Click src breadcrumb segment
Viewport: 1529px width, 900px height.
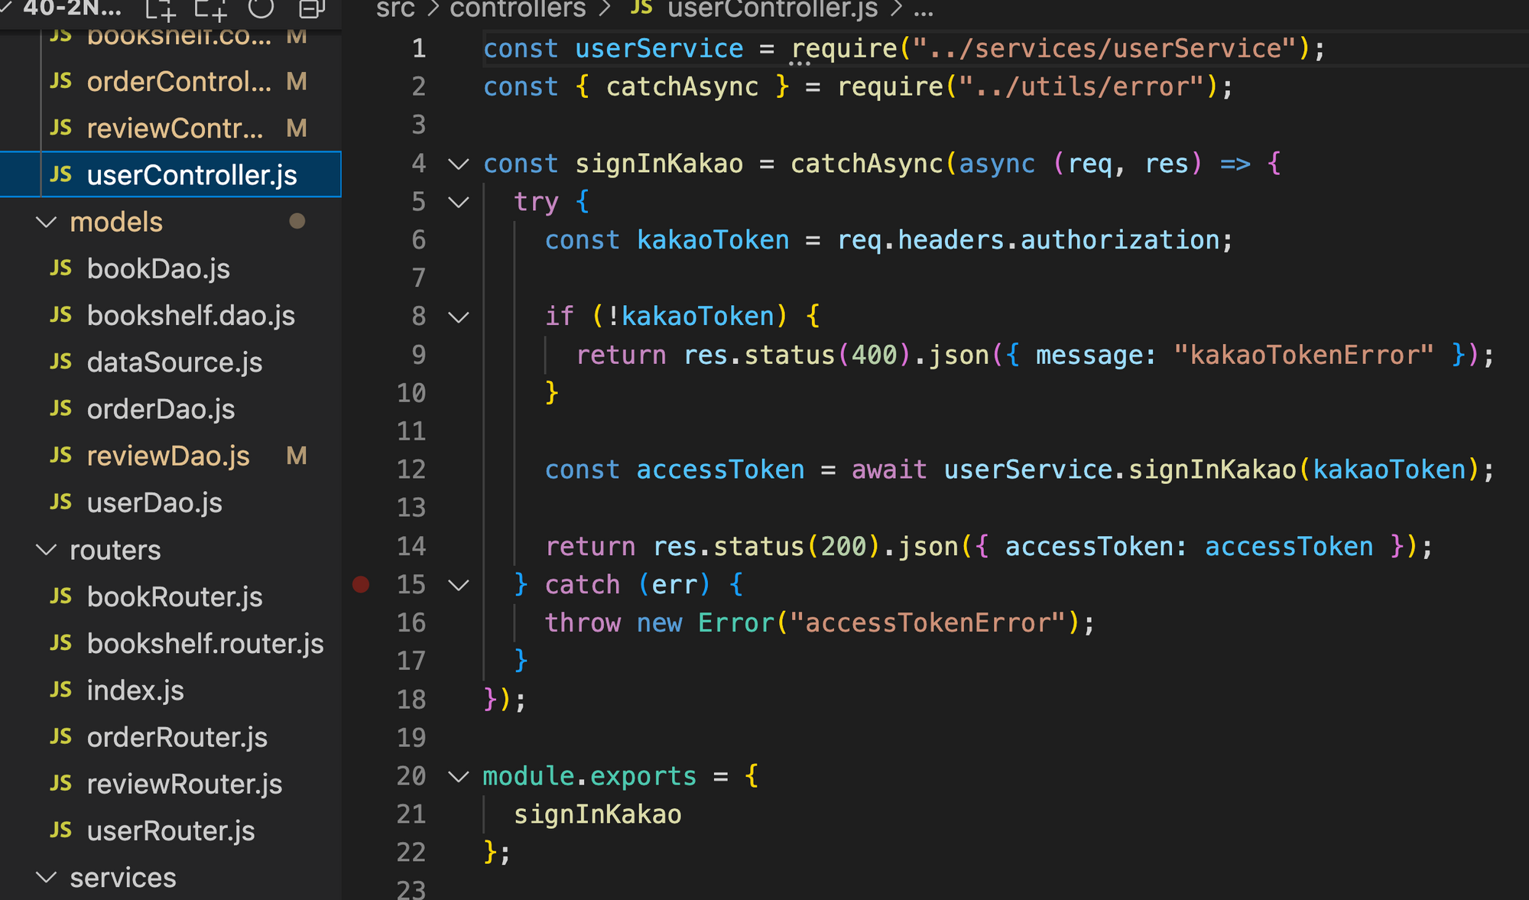point(395,9)
